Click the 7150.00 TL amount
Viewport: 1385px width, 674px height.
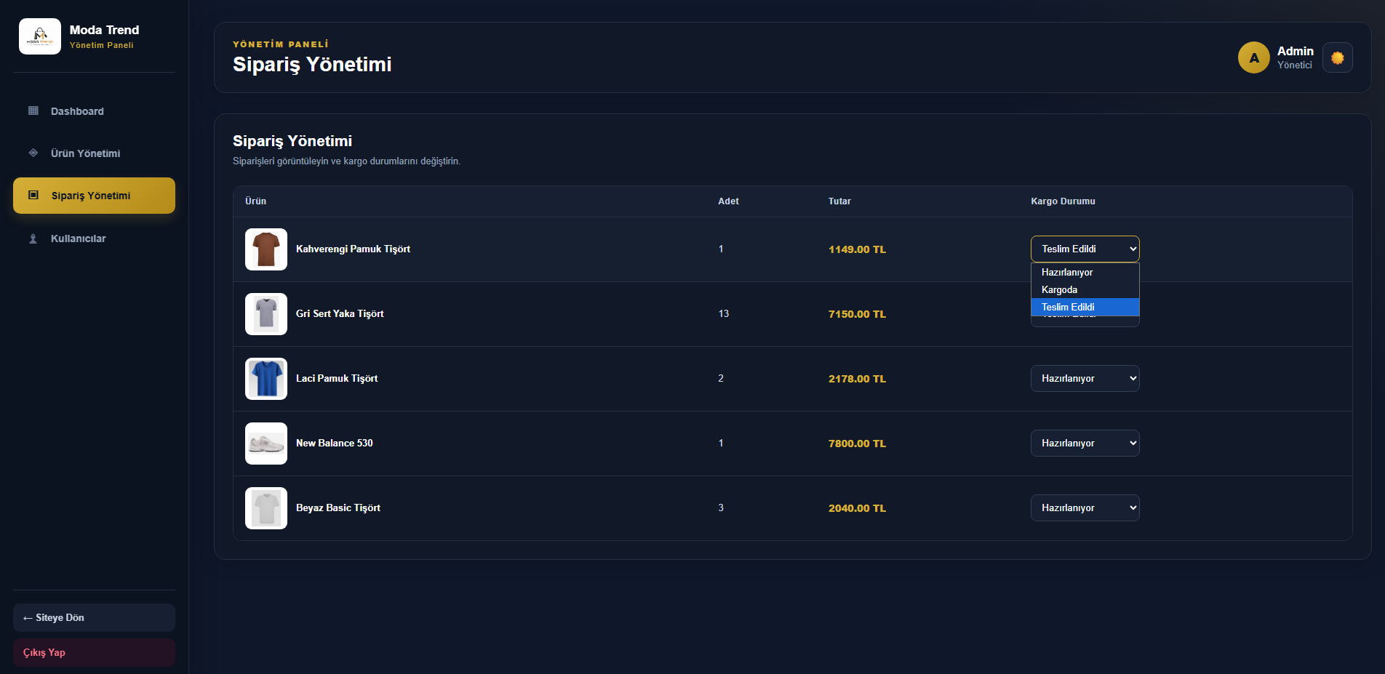click(x=857, y=314)
